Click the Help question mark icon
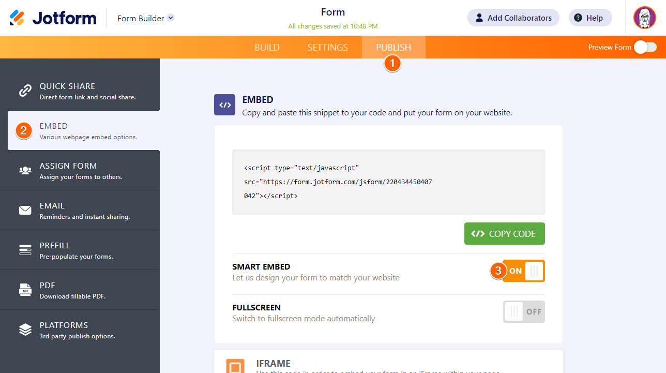 coord(578,18)
